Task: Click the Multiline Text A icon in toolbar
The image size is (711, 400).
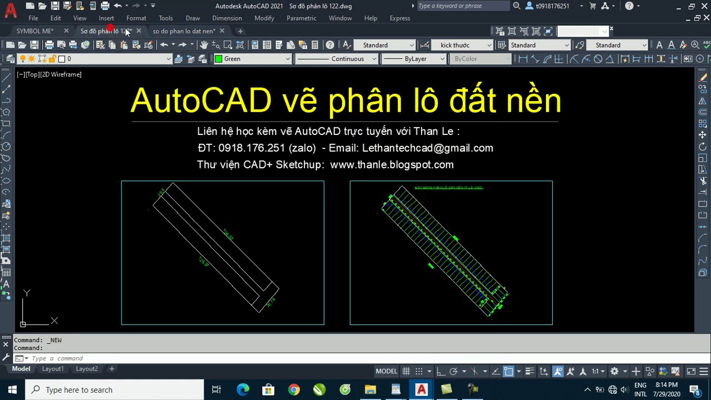Action: 659,45
